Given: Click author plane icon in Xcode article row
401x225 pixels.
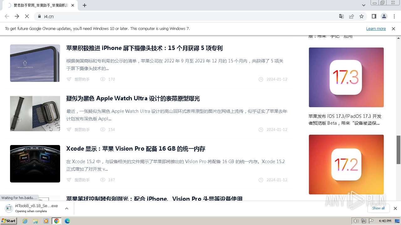Looking at the screenshot, I should tap(69, 180).
